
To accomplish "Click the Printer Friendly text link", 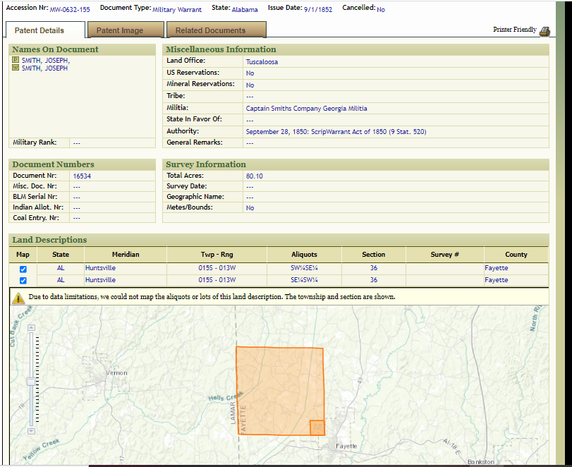I will pos(514,30).
